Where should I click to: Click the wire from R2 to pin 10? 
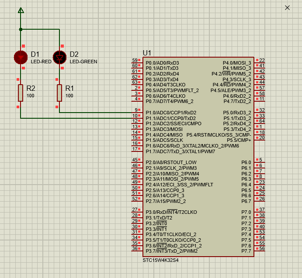76,118
